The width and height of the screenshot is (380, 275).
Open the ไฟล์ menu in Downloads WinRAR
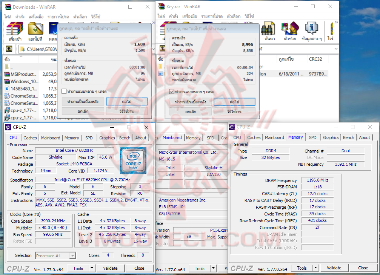tap(8, 17)
